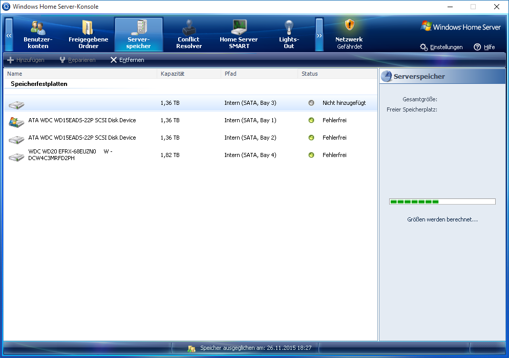This screenshot has width=509, height=358.
Task: Click the 'Größen werden berechnet…' text
Action: [x=442, y=219]
